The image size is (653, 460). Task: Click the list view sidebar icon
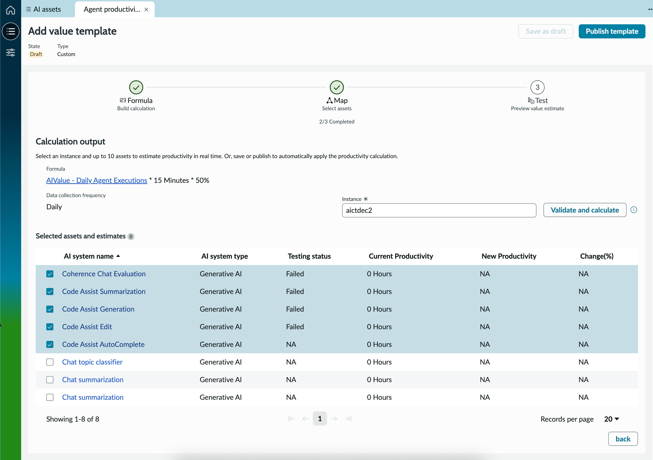point(11,31)
